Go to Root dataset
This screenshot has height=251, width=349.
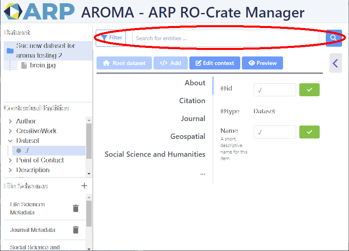click(124, 63)
